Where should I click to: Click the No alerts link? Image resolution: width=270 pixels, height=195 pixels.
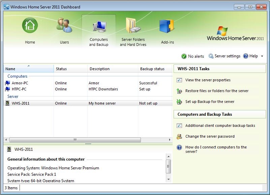coord(196,56)
